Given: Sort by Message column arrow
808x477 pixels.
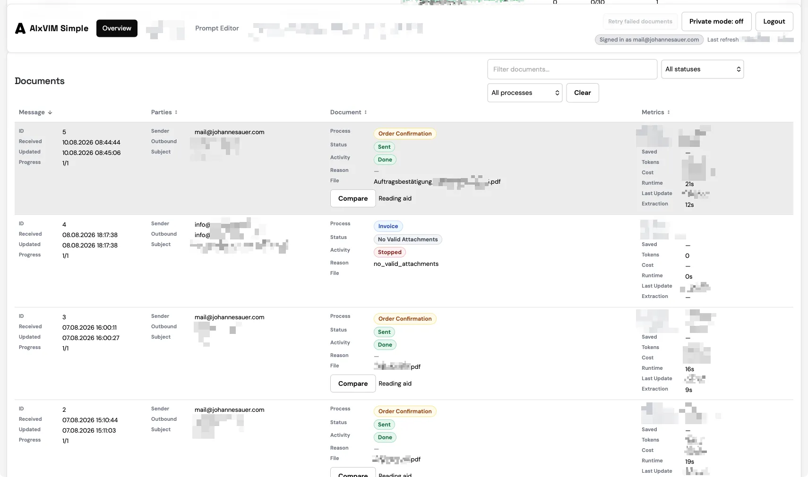Looking at the screenshot, I should [x=50, y=112].
